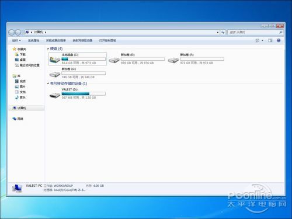Image resolution: width=292 pixels, height=219 pixels.
Task: Click the refresh icon beside address bar
Action: point(223,32)
